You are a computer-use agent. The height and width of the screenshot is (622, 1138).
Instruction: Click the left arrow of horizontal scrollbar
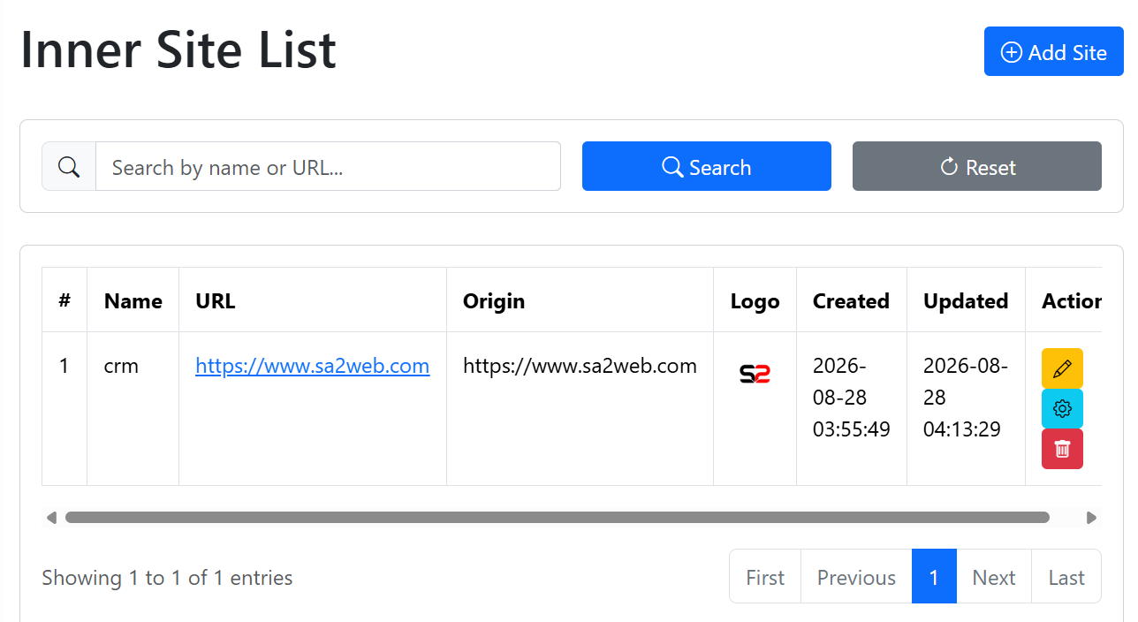(x=51, y=517)
